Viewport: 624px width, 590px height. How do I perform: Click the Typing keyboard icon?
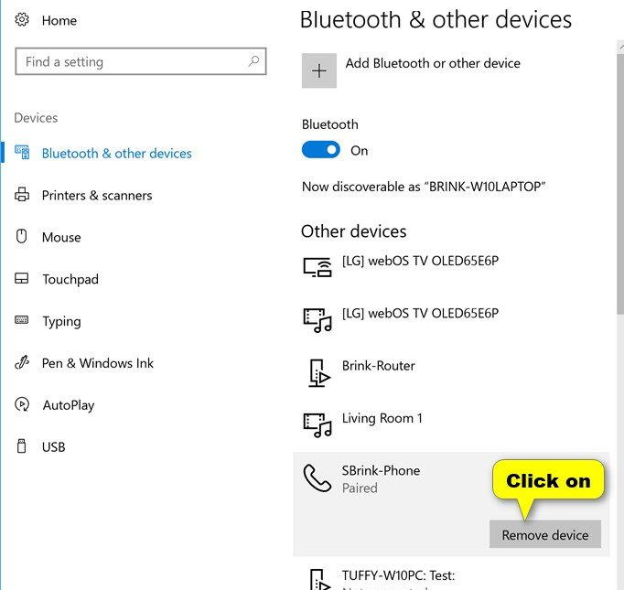tap(21, 320)
